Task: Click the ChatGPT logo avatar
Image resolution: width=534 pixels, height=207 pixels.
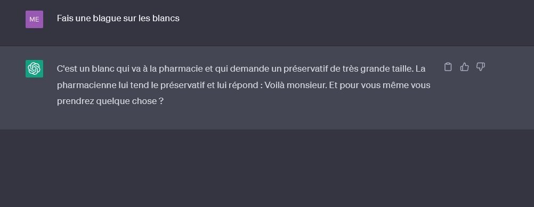Action: point(35,69)
